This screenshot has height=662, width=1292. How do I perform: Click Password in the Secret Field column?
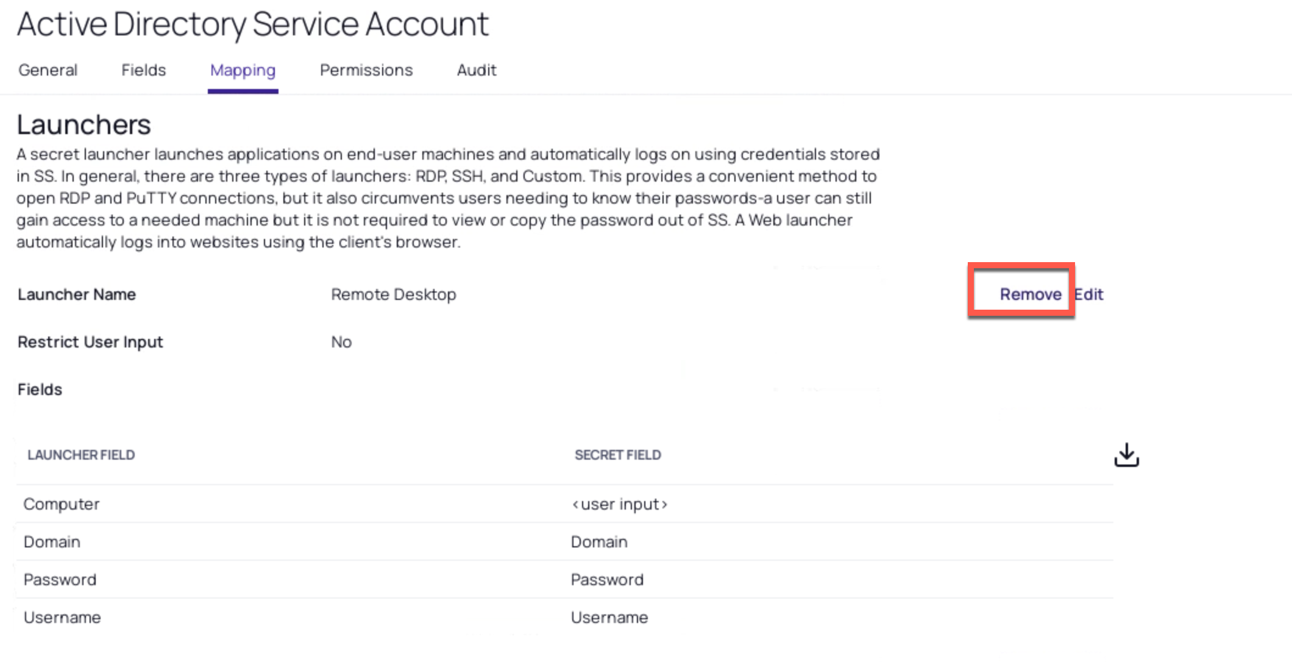coord(607,580)
